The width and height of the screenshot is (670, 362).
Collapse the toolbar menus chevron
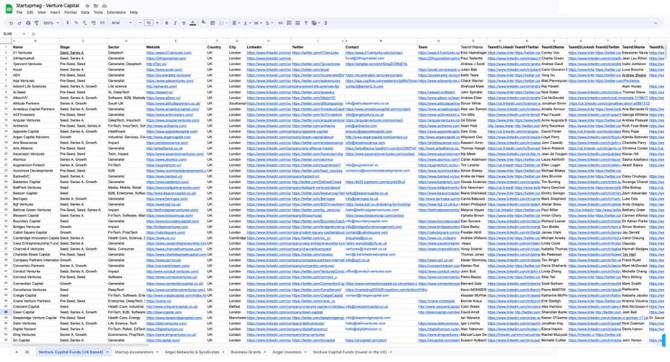pyautogui.click(x=655, y=23)
